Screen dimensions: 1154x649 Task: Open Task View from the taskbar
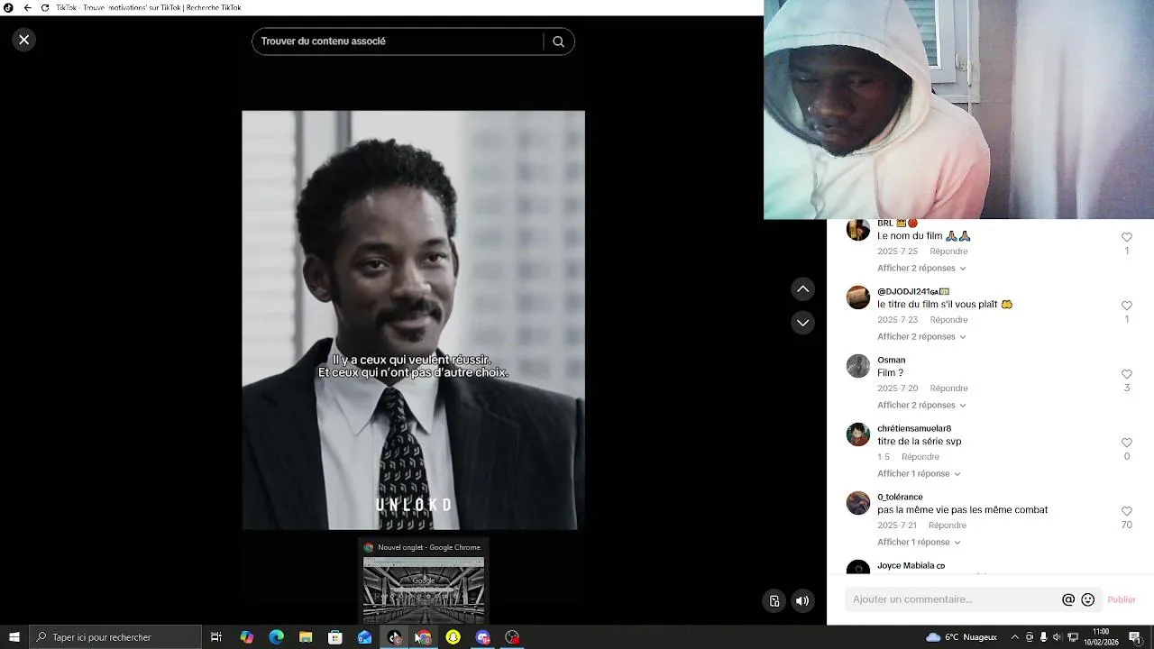(216, 637)
